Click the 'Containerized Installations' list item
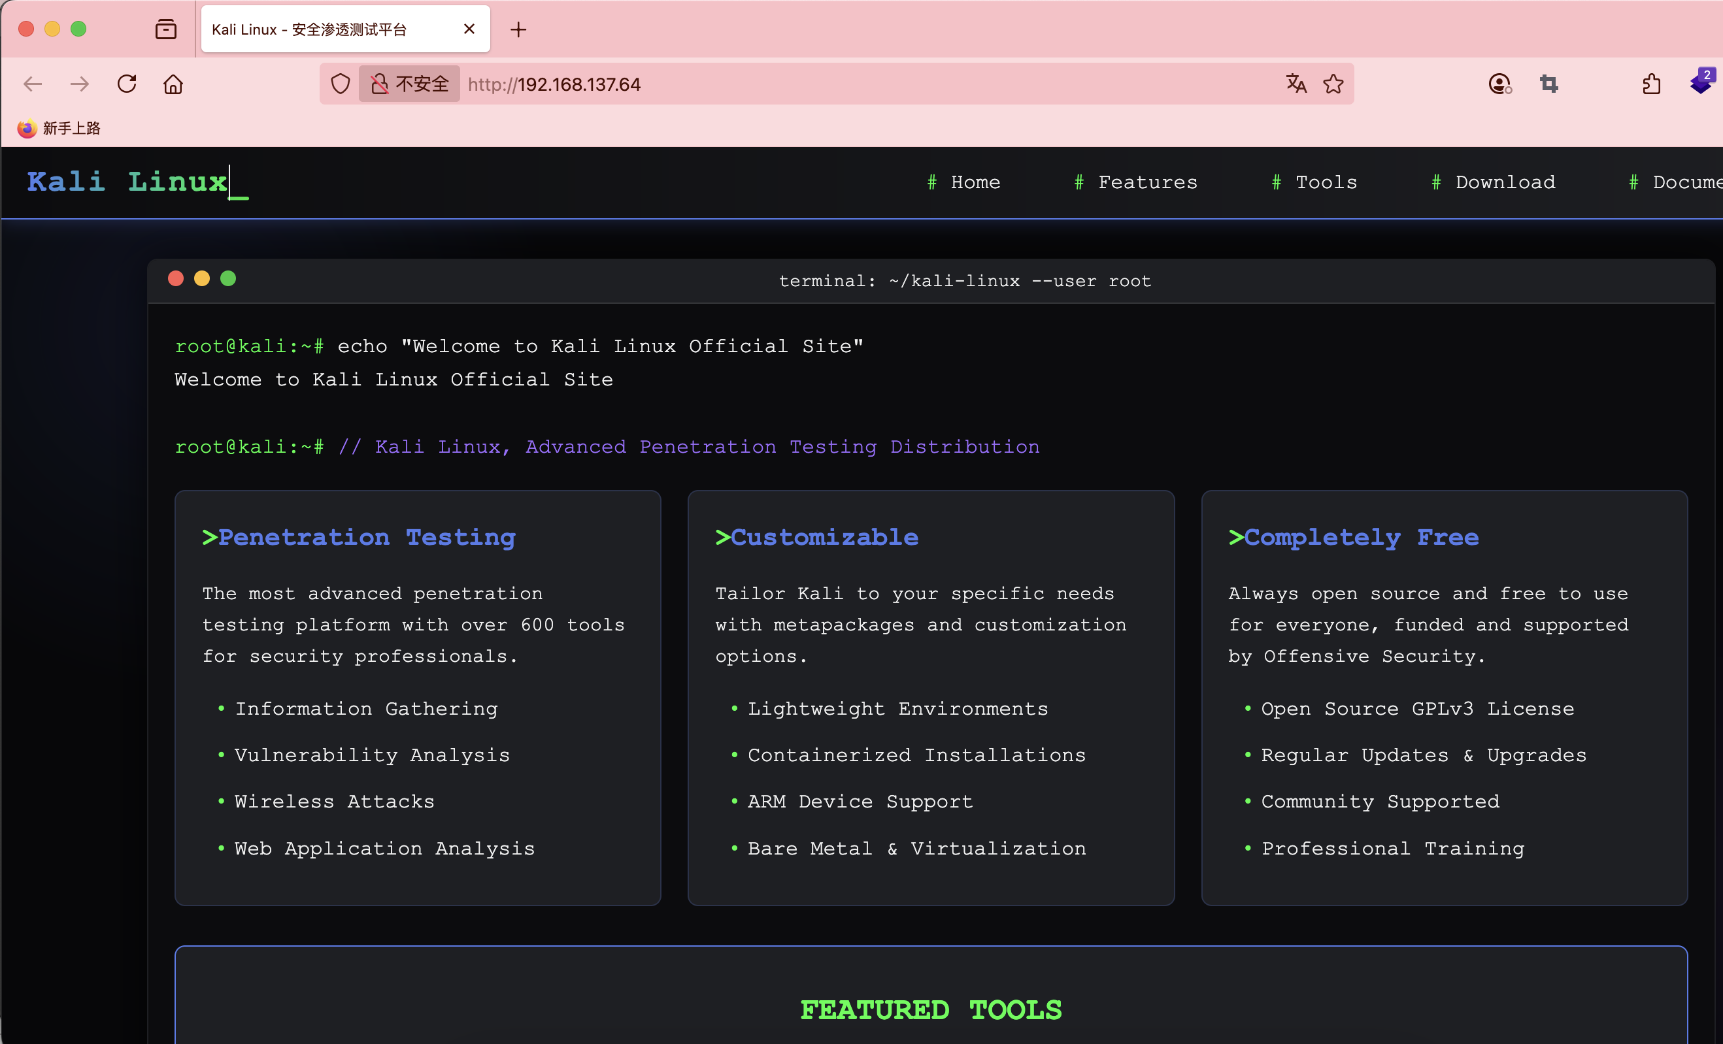 click(917, 755)
